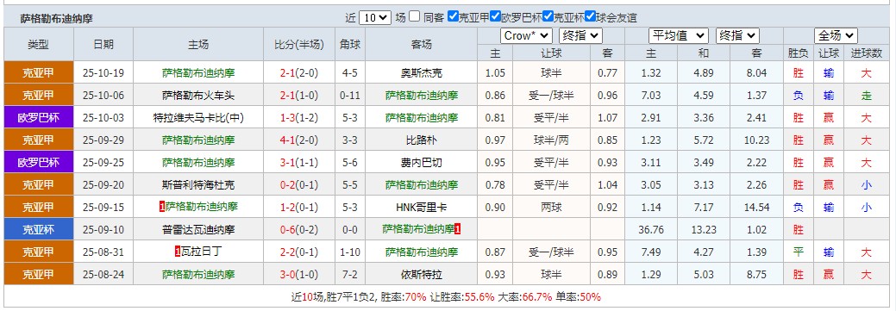Image resolution: width=896 pixels, height=311 pixels.
Task: Click handicap 两球
Action: point(551,207)
